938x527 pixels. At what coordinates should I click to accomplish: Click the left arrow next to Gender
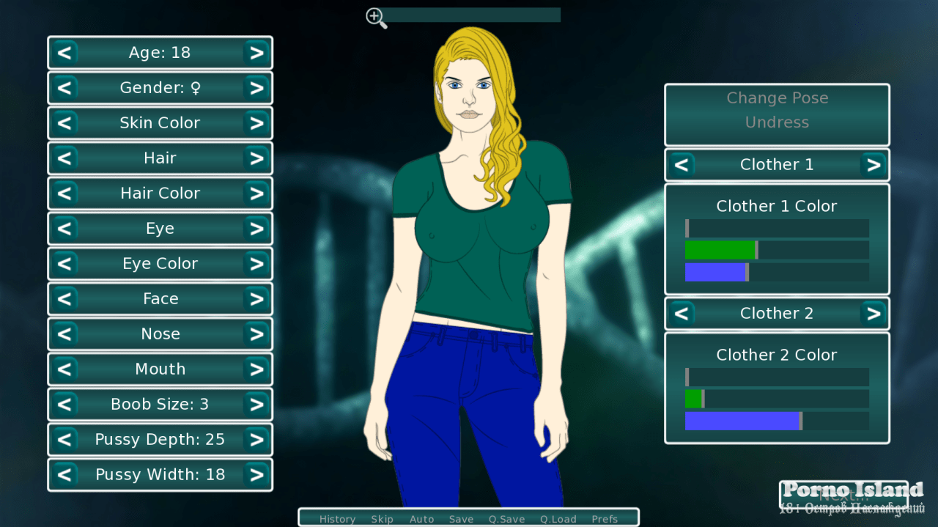[64, 88]
